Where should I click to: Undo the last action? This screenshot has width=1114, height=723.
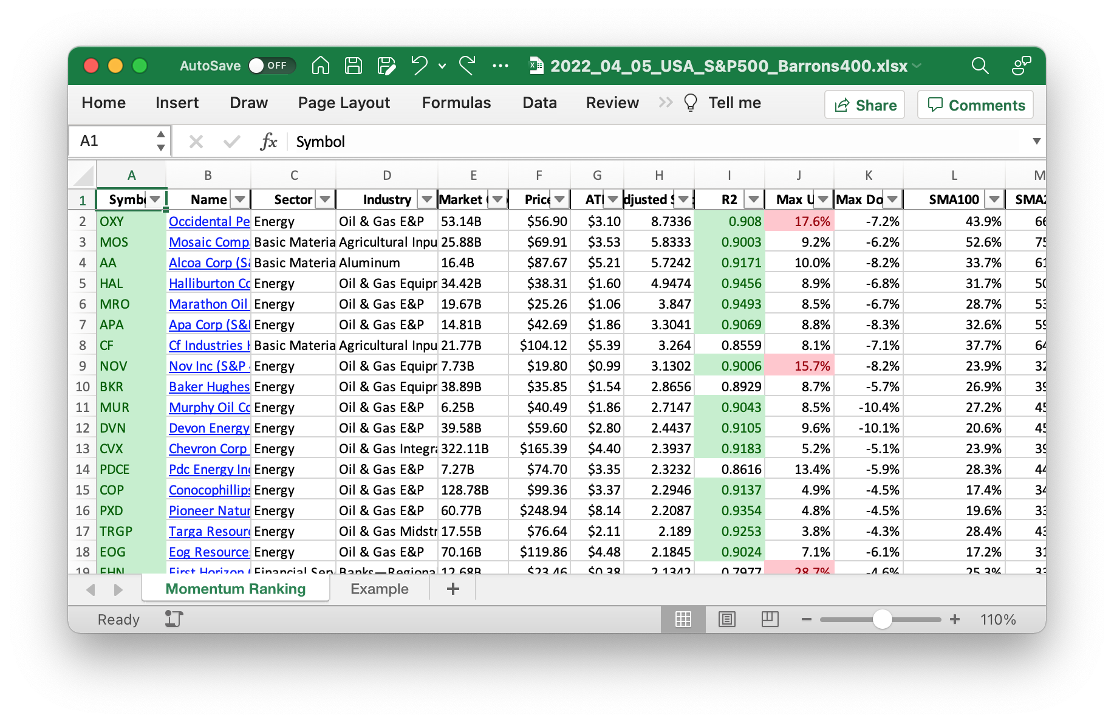click(419, 66)
